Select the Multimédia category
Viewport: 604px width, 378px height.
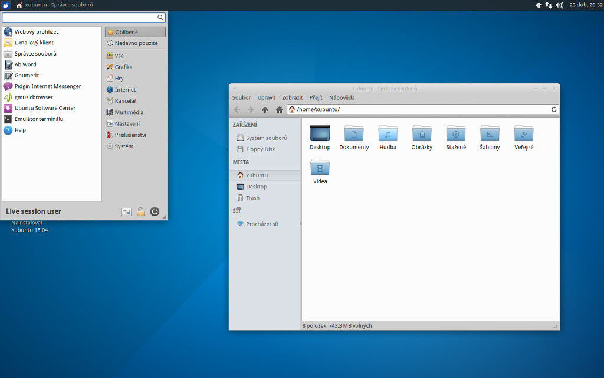(x=135, y=112)
